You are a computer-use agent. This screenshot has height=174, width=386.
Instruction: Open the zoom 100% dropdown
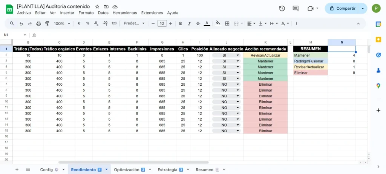point(62,24)
